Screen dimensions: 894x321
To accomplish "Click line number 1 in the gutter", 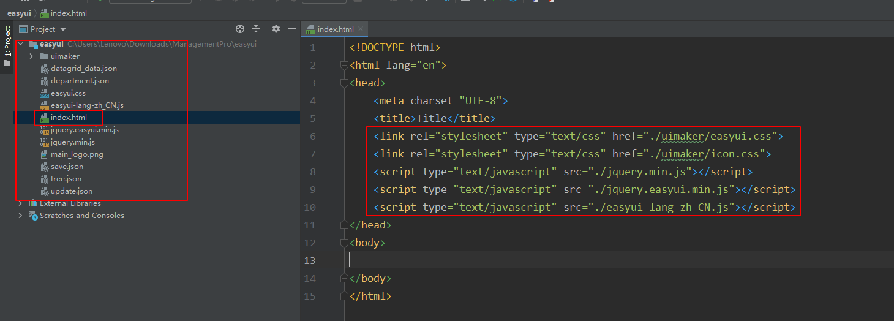I will [313, 47].
